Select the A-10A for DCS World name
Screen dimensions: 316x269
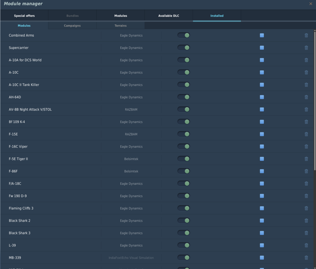25,60
